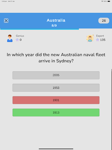Tap the battery icon in status bar

[109, 1]
